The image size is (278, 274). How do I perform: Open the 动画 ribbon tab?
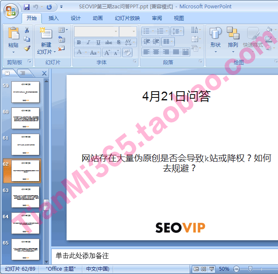98,18
